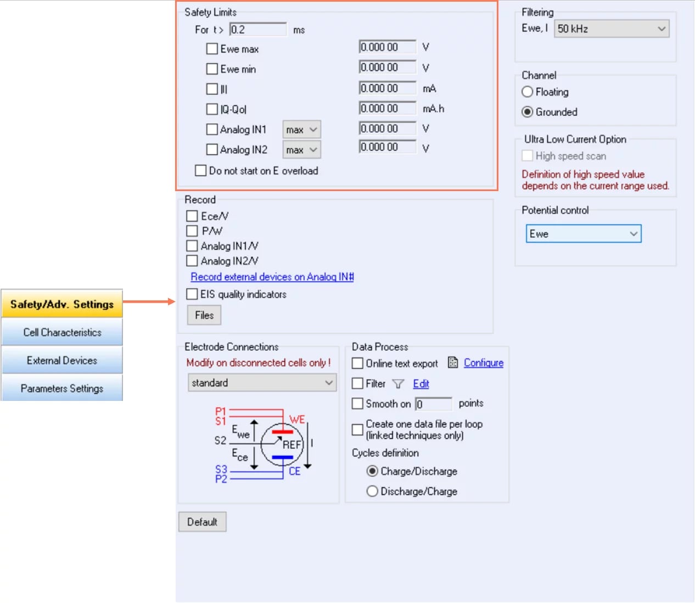Click the Edit filter link
Image resolution: width=695 pixels, height=603 pixels.
421,384
